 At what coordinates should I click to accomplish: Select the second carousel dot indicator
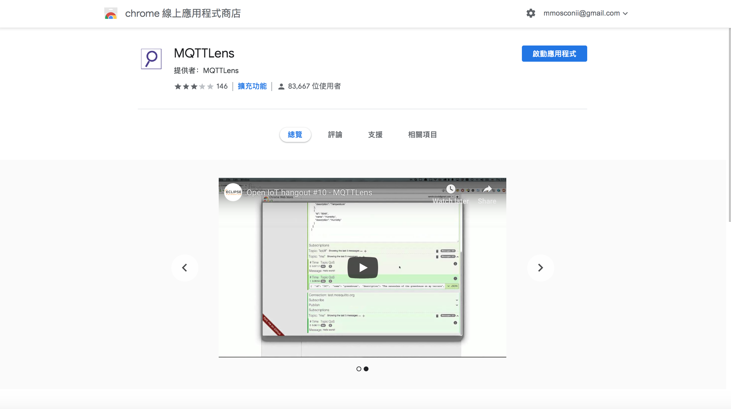tap(366, 369)
